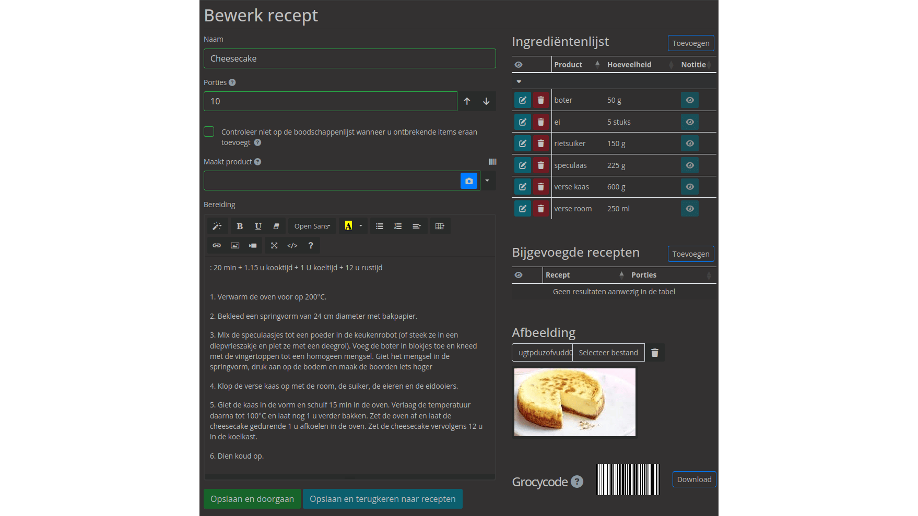This screenshot has height=516, width=918.
Task: Delete the verse room ingredient
Action: [541, 209]
